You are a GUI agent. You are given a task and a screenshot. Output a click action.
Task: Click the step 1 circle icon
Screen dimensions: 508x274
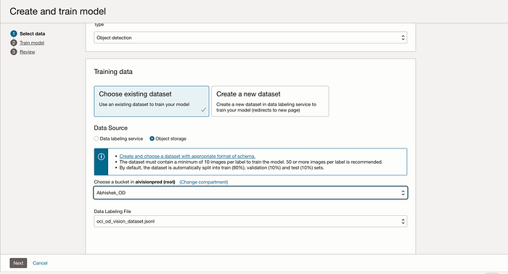click(14, 33)
